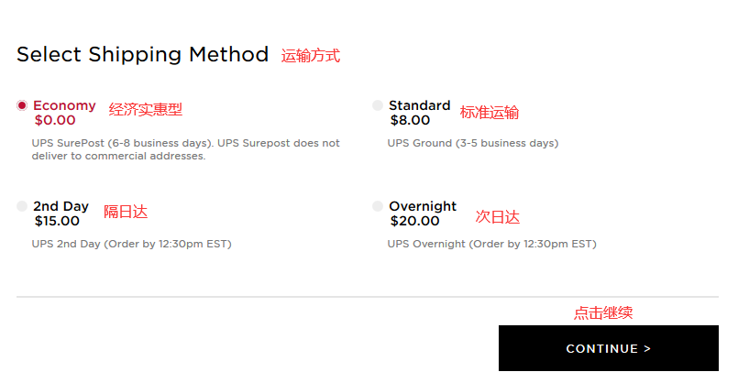The image size is (738, 383).
Task: Click the UPS Overnight description text
Action: [x=491, y=244]
